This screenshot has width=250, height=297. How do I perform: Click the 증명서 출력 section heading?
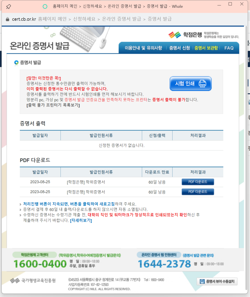pyautogui.click(x=33, y=124)
